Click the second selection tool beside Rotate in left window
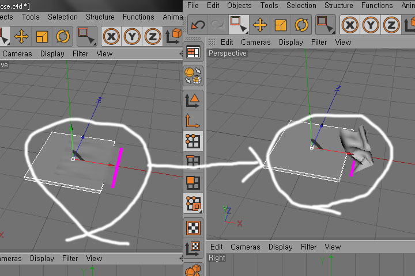 (x=87, y=36)
